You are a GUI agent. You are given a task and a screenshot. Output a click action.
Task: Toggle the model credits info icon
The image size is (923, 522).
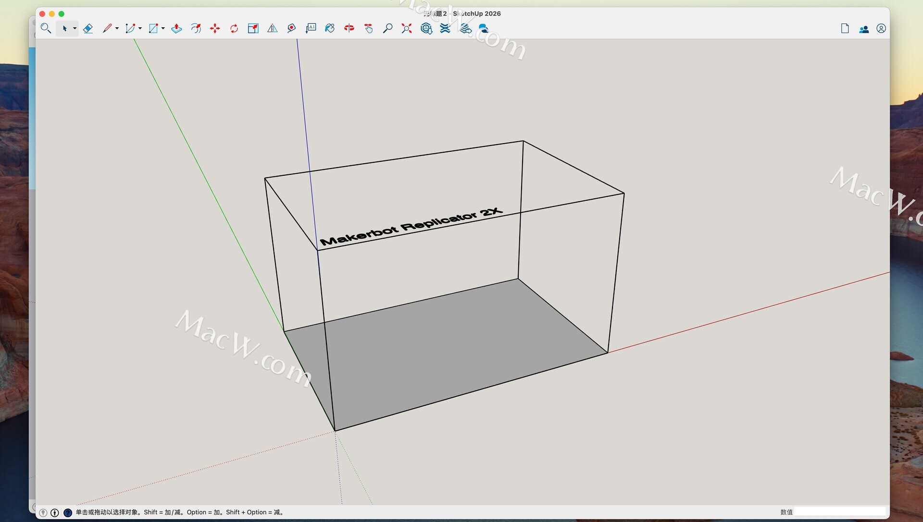55,512
